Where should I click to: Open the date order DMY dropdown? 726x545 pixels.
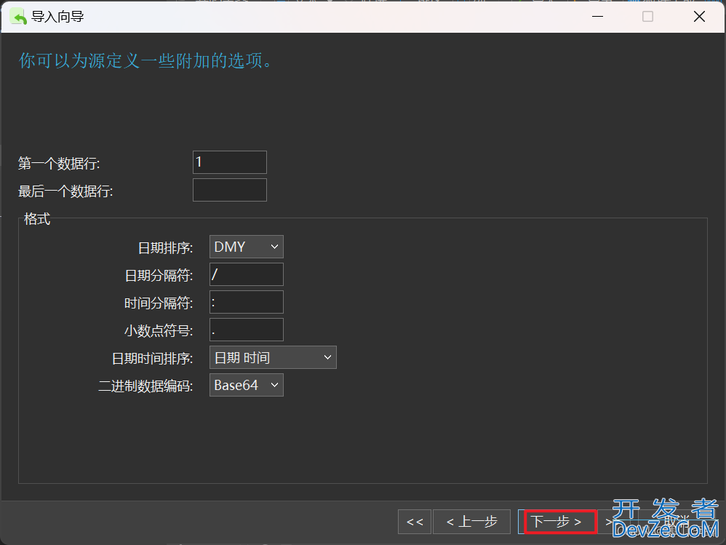pos(247,247)
